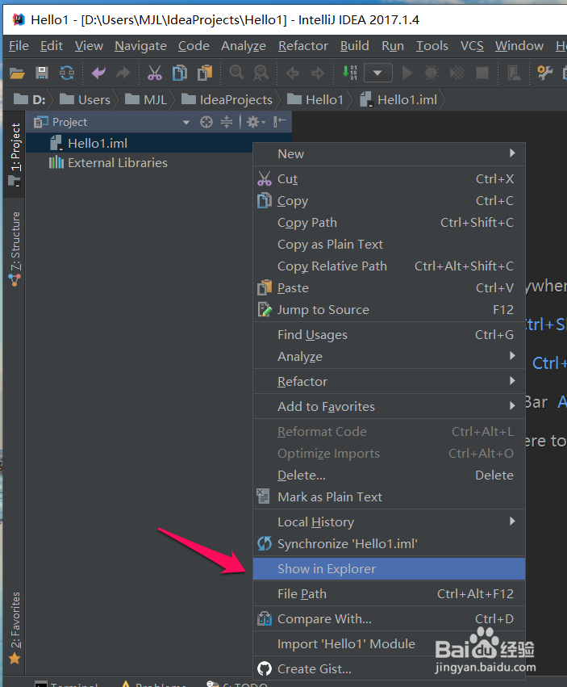
Task: Open the Tools menu
Action: (432, 46)
